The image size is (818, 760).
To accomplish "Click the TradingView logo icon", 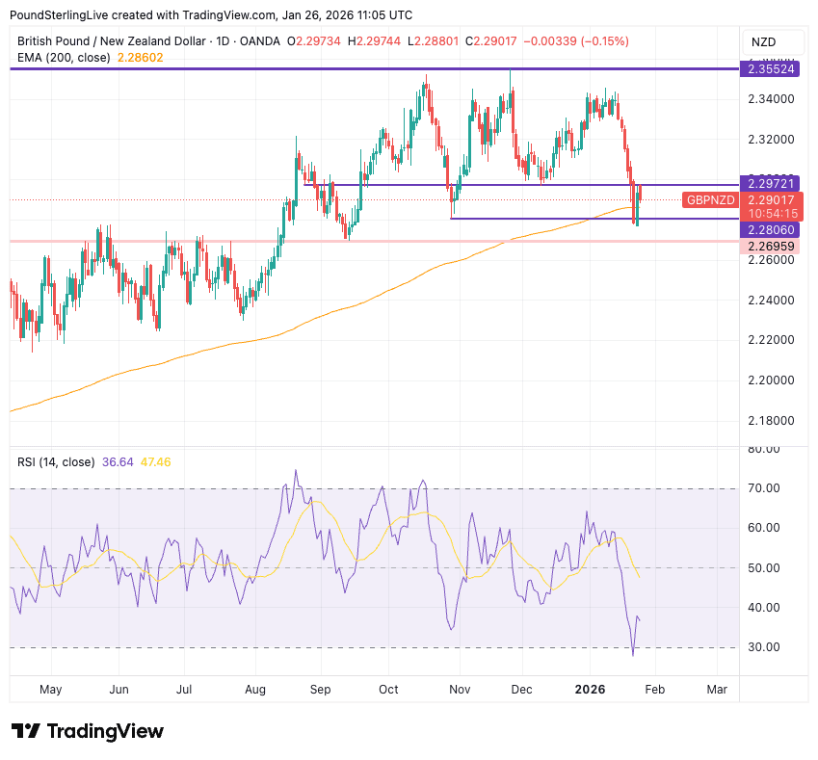I will 25,731.
